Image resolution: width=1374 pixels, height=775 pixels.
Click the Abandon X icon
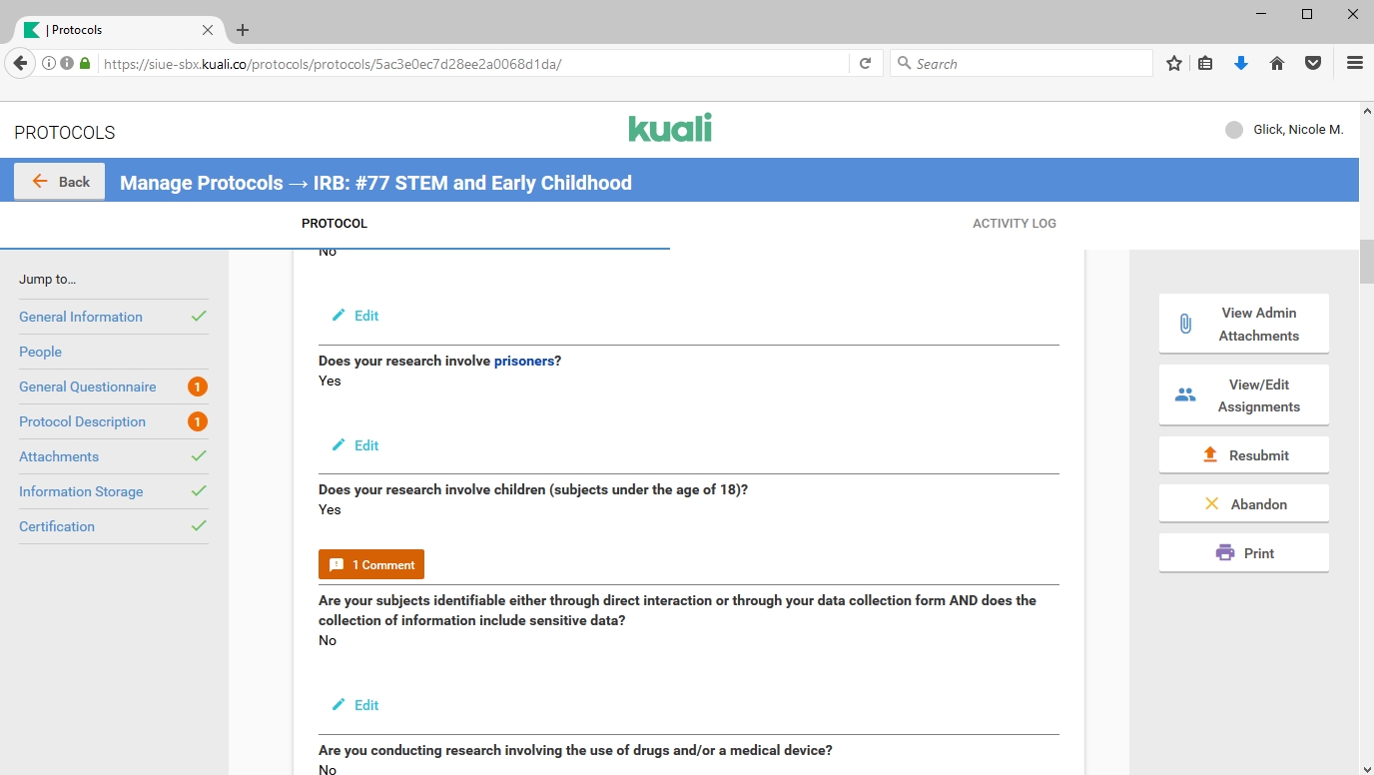1211,504
